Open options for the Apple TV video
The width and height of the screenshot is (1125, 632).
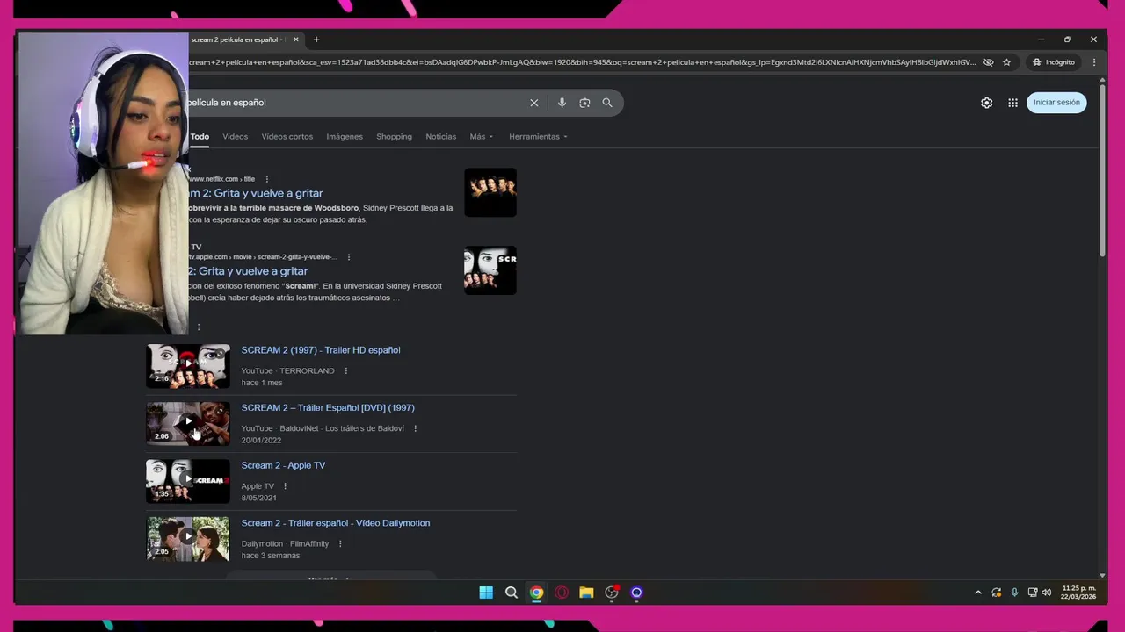[285, 486]
